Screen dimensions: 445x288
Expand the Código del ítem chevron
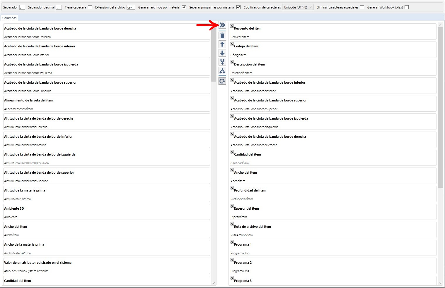pos(232,44)
